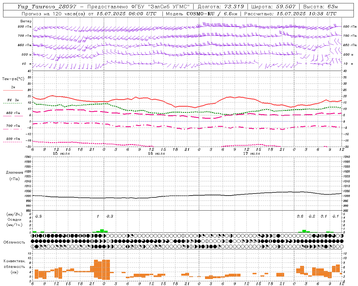This screenshot has height=286, width=358.
Task: Click the '0.6' three-hour precipitation value
Action: tap(300, 216)
